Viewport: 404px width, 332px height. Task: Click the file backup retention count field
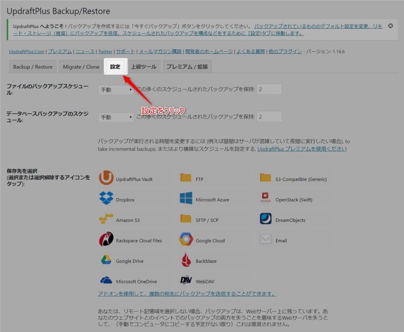pyautogui.click(x=269, y=90)
